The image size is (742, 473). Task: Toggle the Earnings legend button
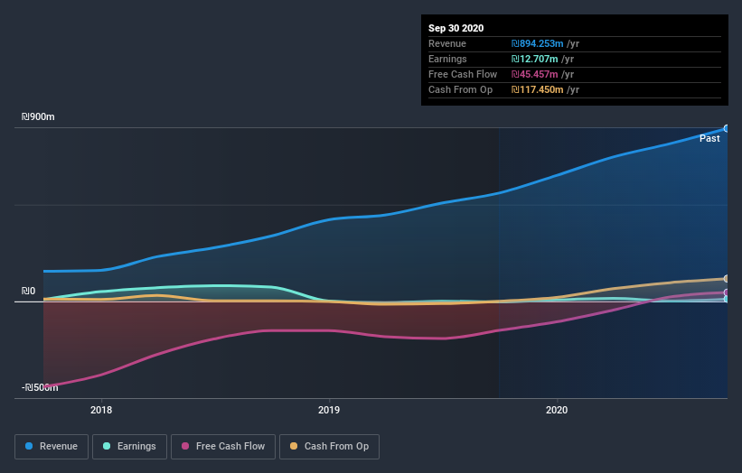pyautogui.click(x=129, y=447)
